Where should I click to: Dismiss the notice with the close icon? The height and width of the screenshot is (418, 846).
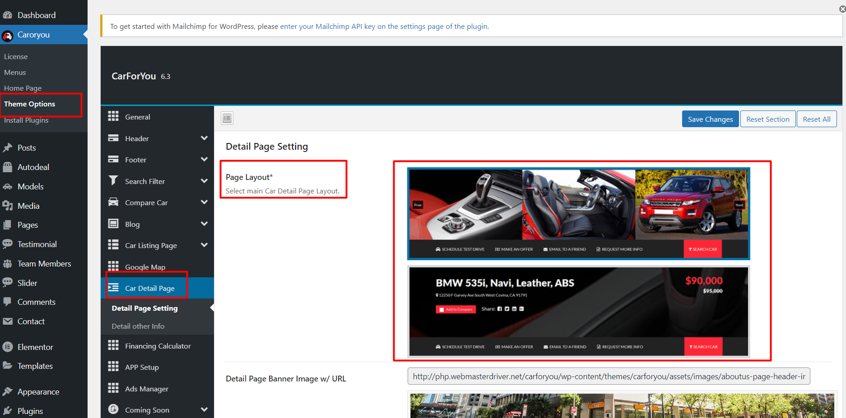[x=842, y=9]
